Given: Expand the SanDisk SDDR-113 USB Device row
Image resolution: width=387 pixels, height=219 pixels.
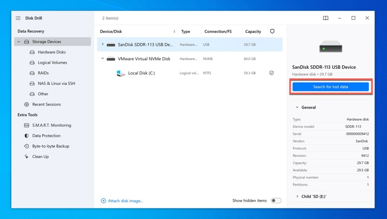Looking at the screenshot, I should tap(102, 44).
